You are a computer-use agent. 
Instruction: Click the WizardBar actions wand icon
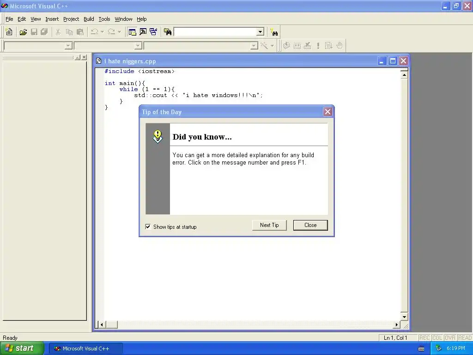(x=264, y=46)
